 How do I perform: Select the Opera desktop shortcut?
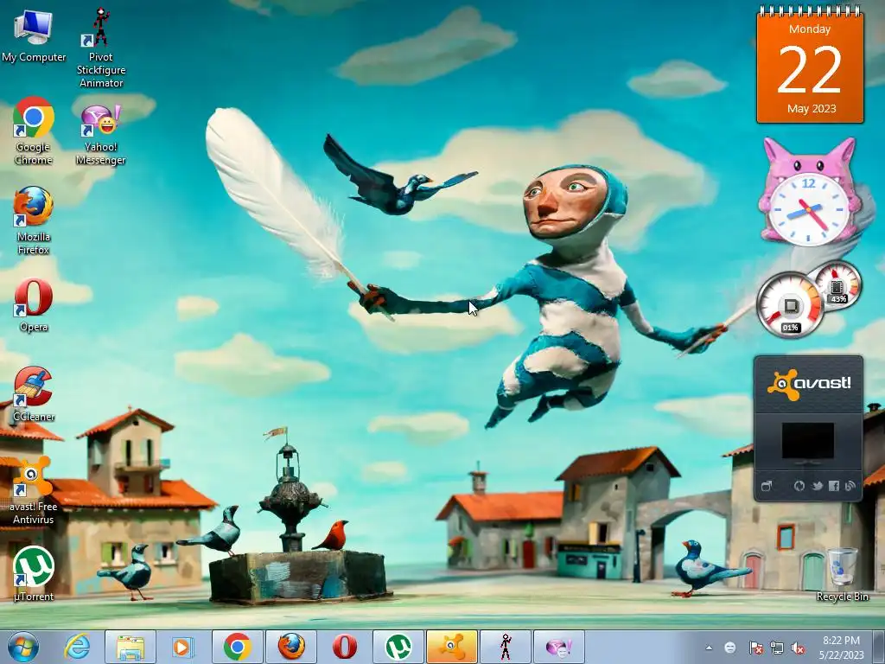[34, 305]
